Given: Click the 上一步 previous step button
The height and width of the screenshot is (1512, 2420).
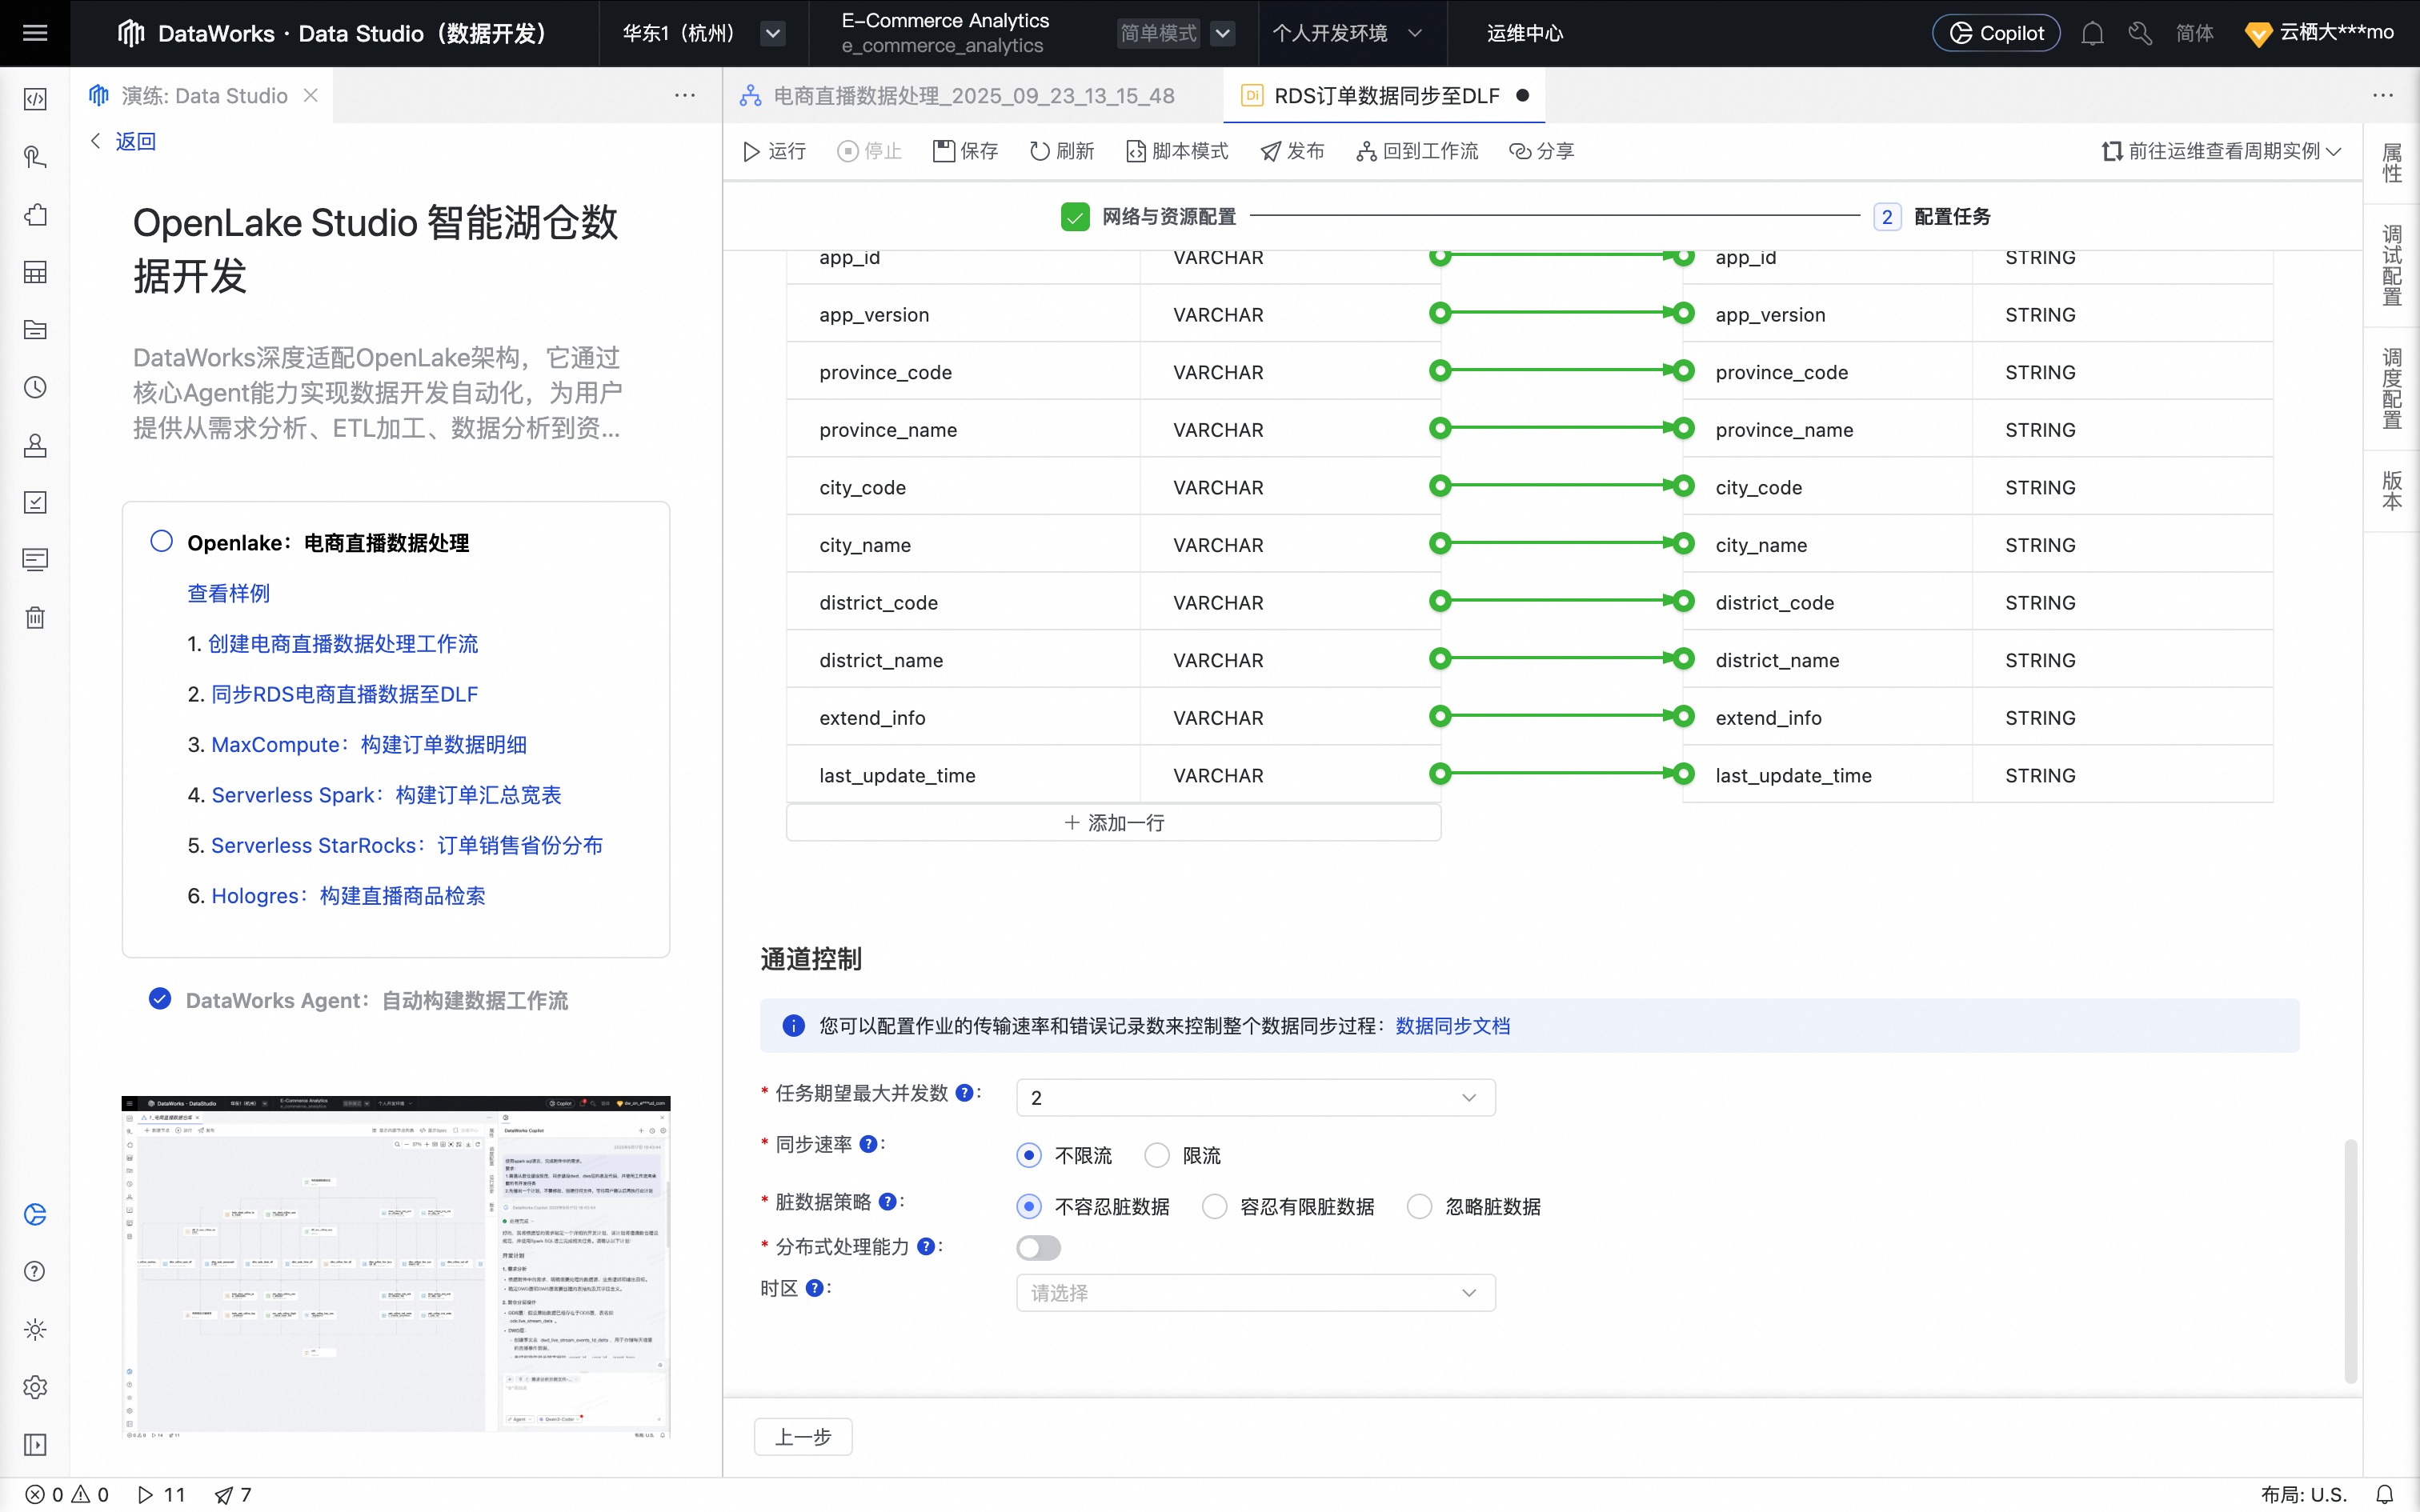Looking at the screenshot, I should pyautogui.click(x=803, y=1437).
